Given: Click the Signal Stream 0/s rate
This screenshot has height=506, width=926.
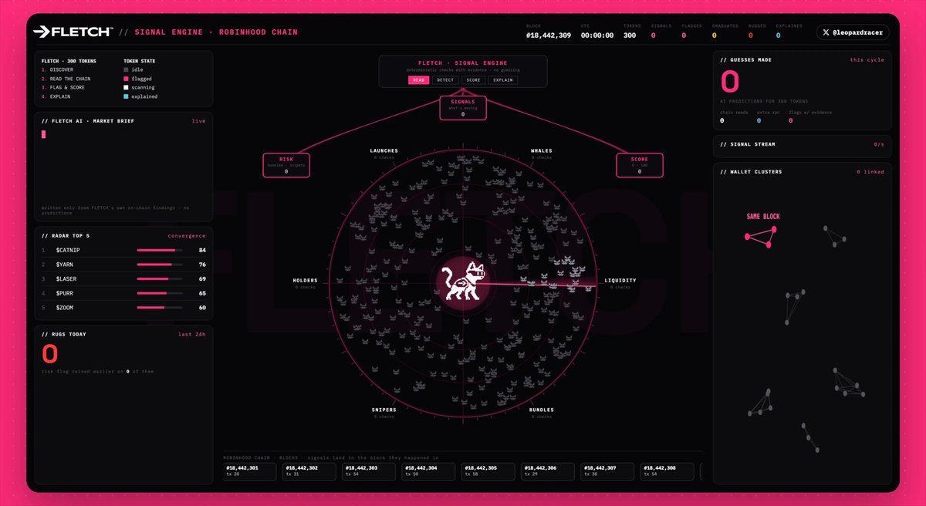Looking at the screenshot, I should pos(878,144).
